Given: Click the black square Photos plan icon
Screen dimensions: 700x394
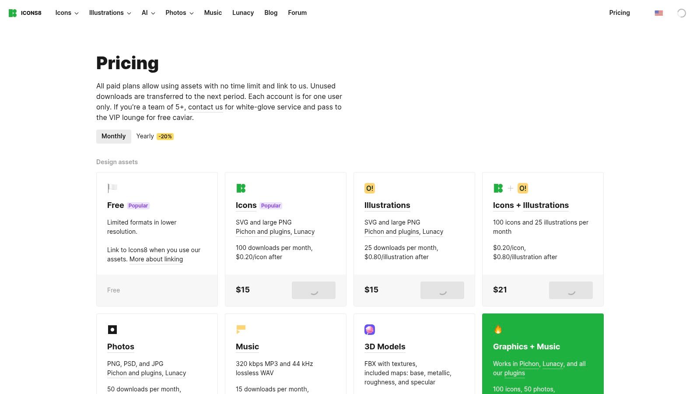Looking at the screenshot, I should click(112, 330).
